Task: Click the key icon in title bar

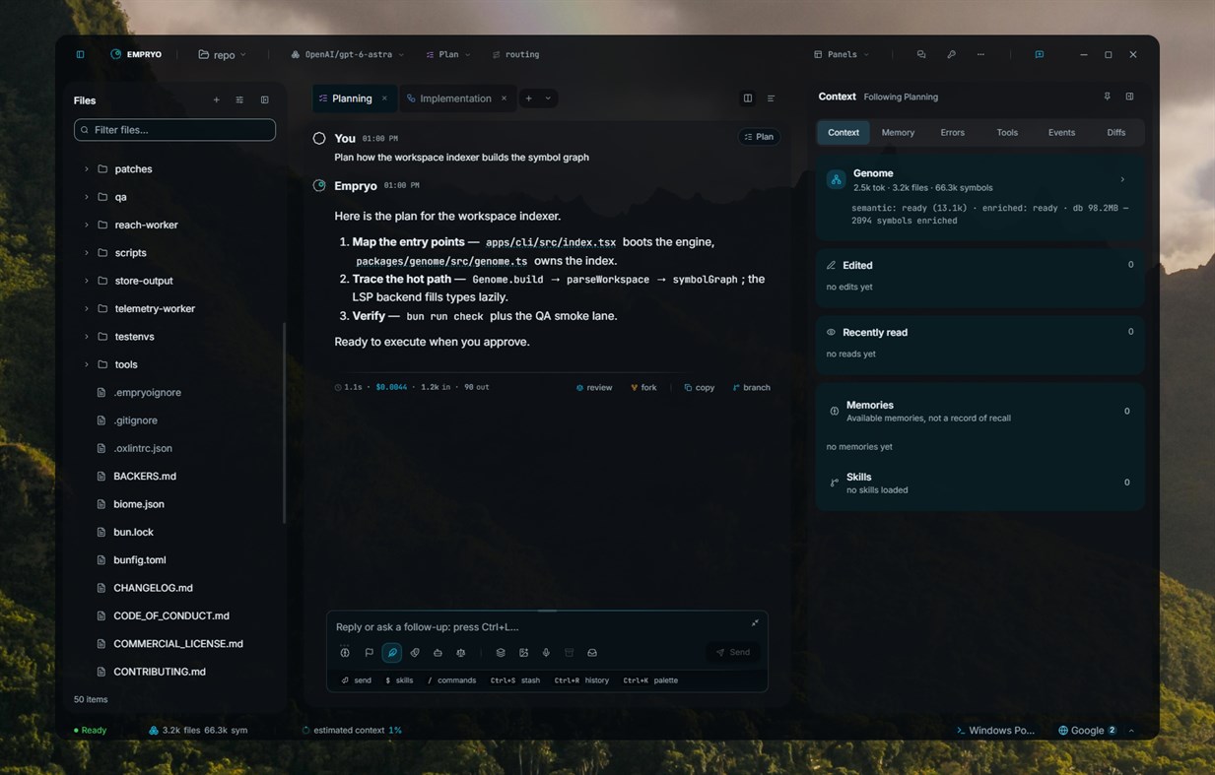Action: coord(951,54)
